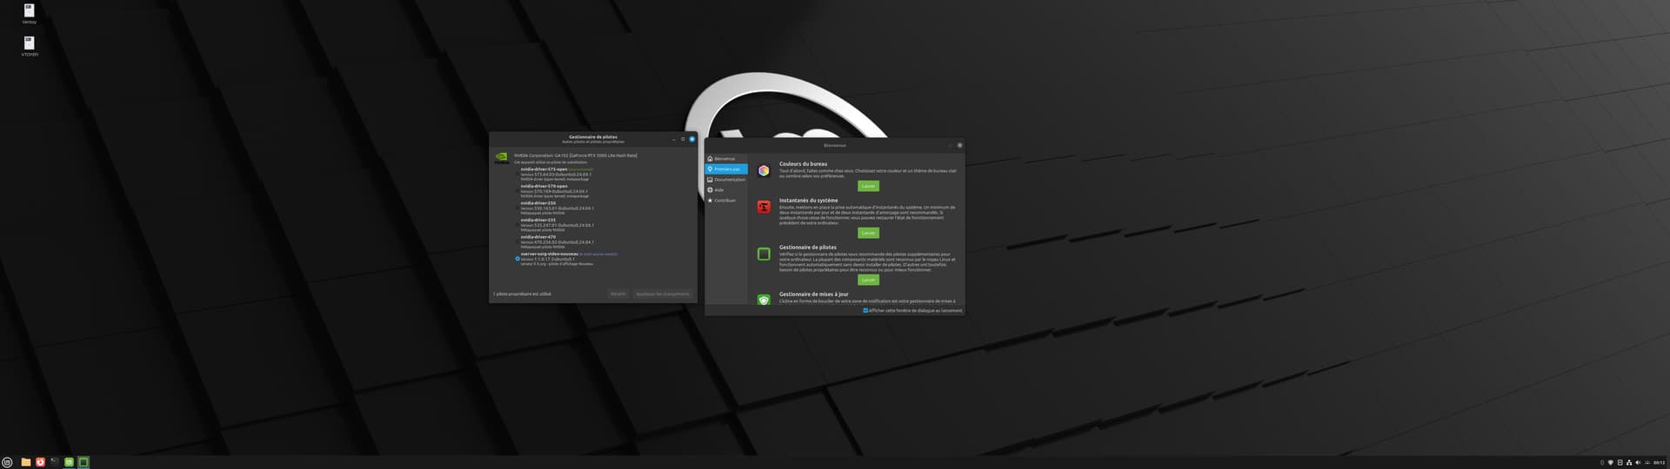Uncheck Afficher cette fenêtre de dialogue au lancement
The image size is (1670, 469).
pyautogui.click(x=865, y=310)
